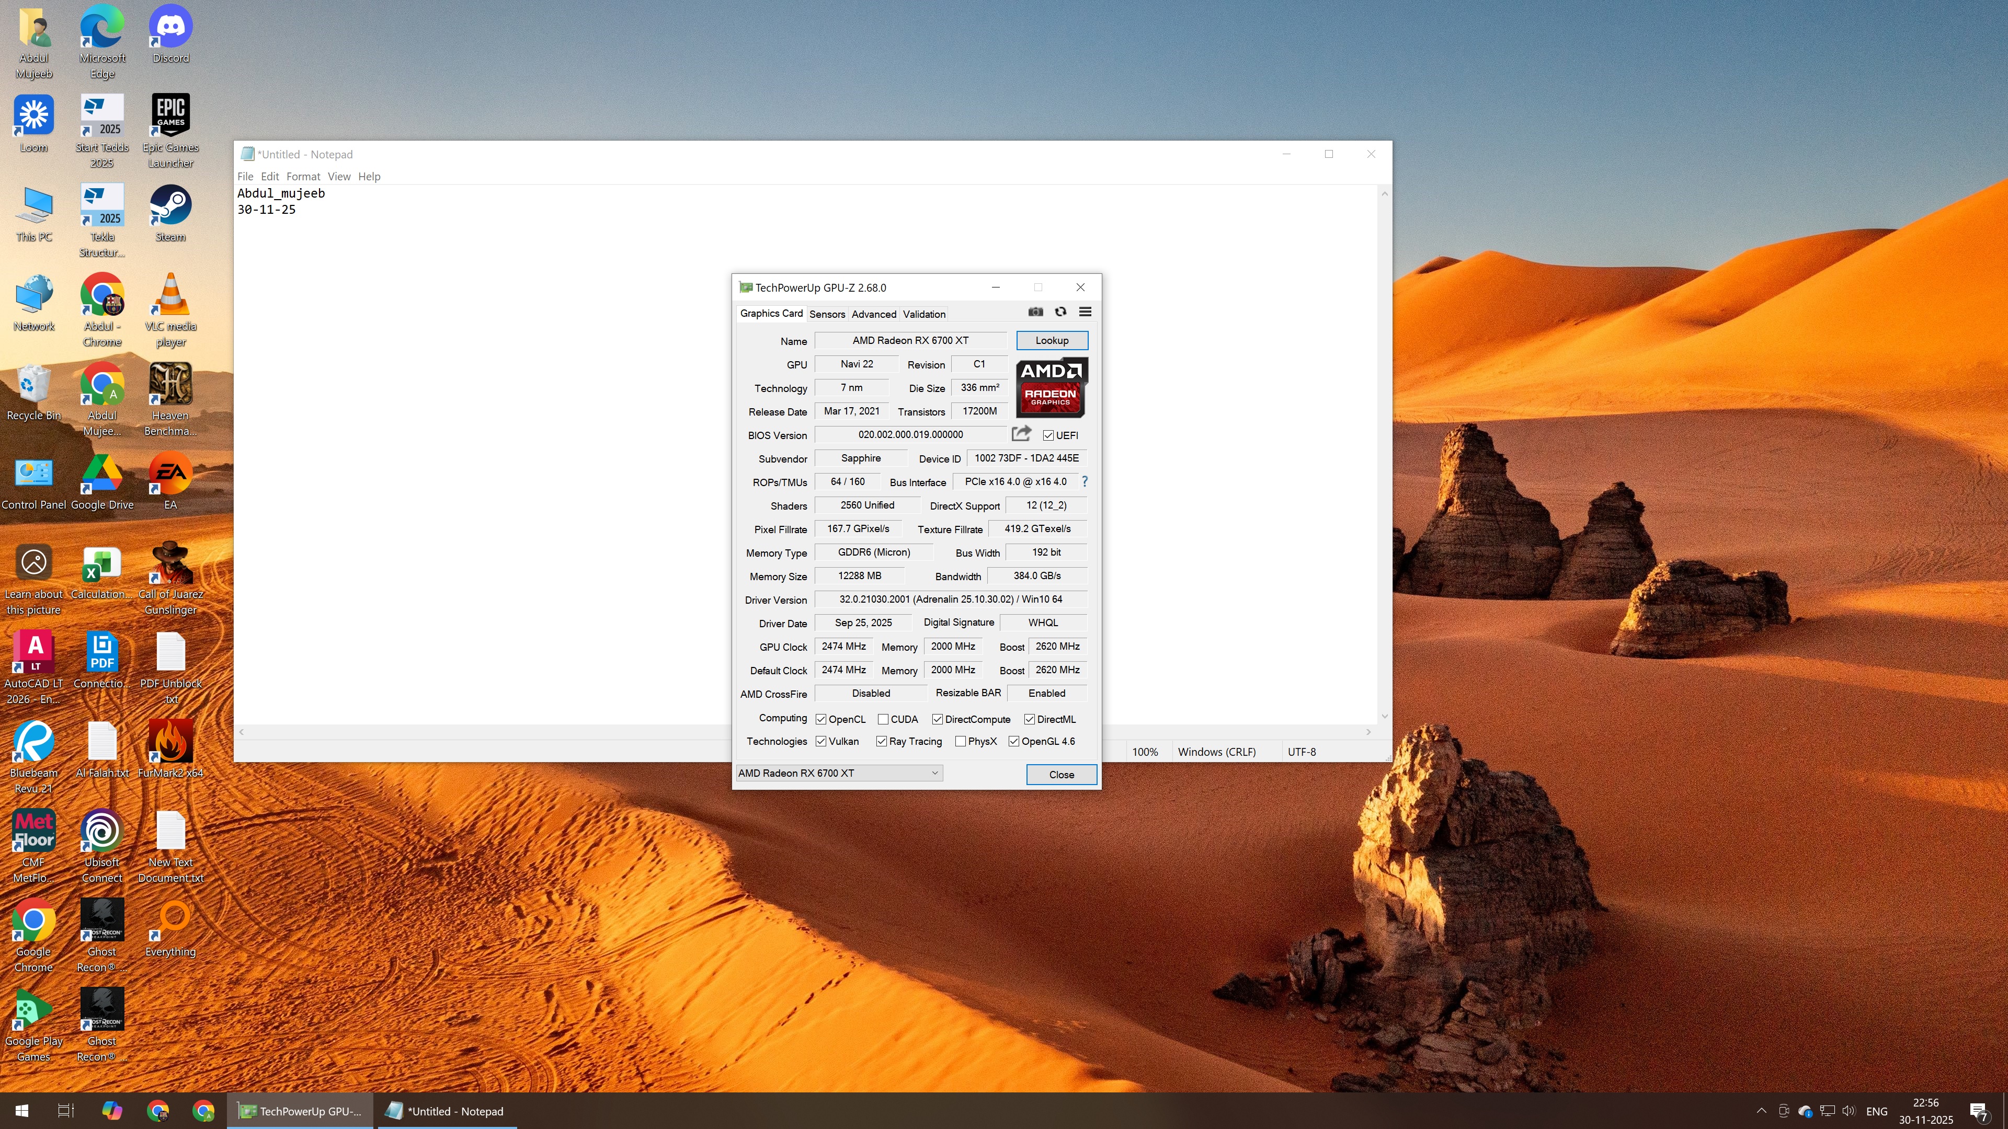Click the Close button in GPU-Z
2008x1129 pixels.
click(x=1061, y=775)
